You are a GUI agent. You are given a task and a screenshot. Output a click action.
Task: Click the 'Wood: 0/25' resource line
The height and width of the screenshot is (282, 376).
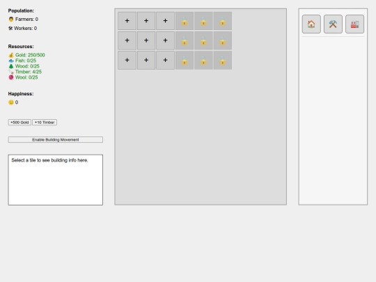tap(24, 66)
